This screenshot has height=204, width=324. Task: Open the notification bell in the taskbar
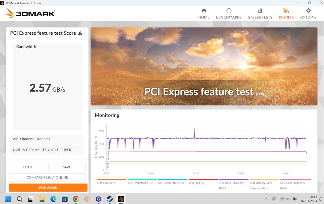320,199
